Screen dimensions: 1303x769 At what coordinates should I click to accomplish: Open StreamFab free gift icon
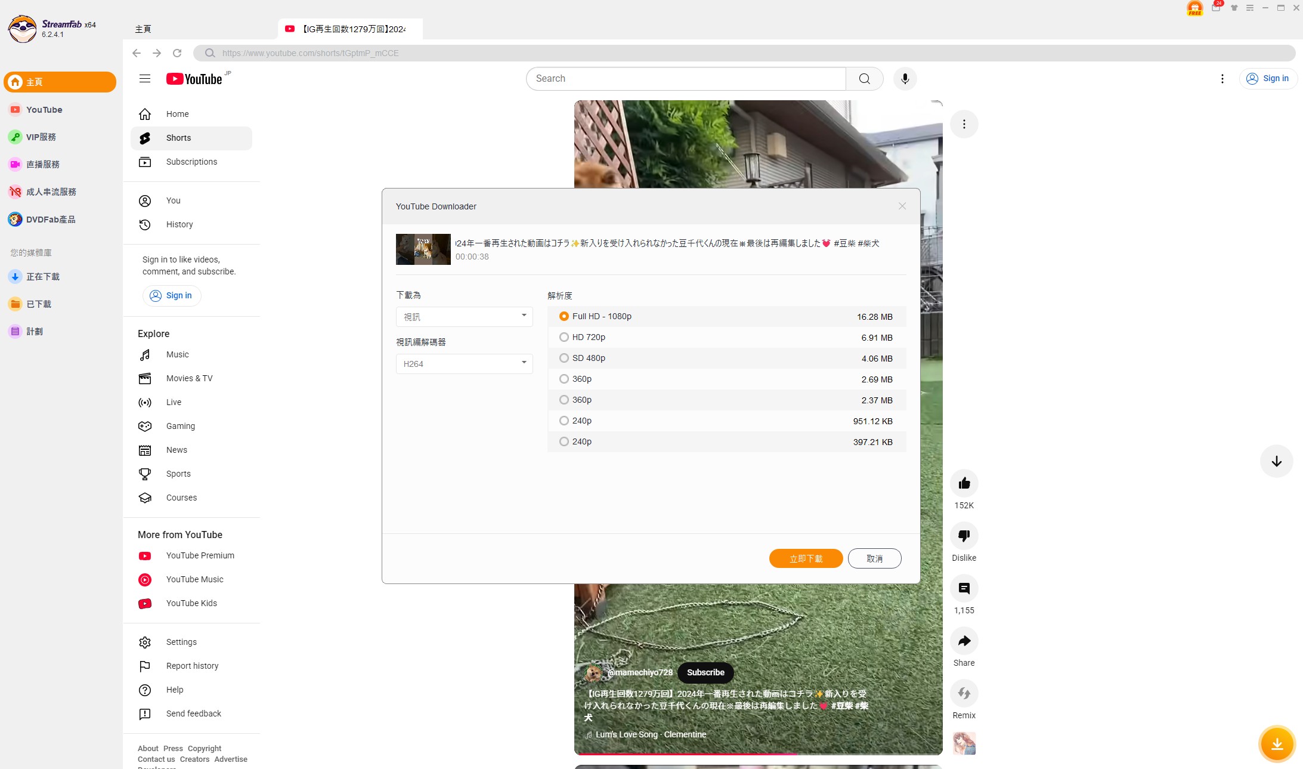(1194, 8)
